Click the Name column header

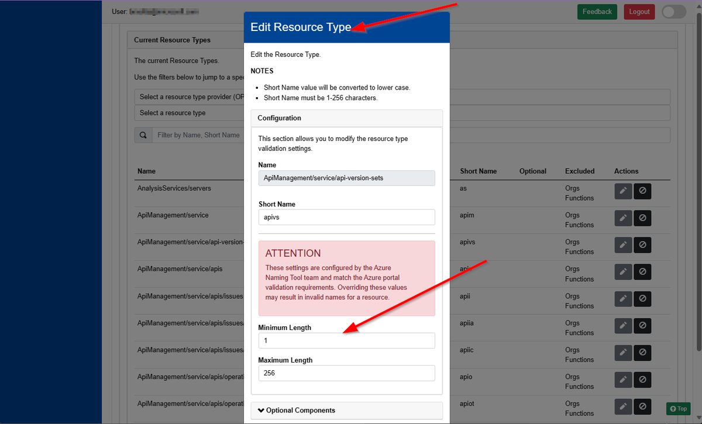[x=146, y=171]
